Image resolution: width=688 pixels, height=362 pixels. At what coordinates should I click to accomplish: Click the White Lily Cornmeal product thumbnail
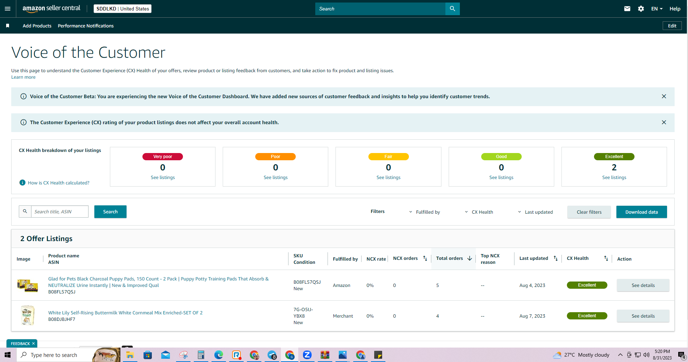click(x=27, y=315)
